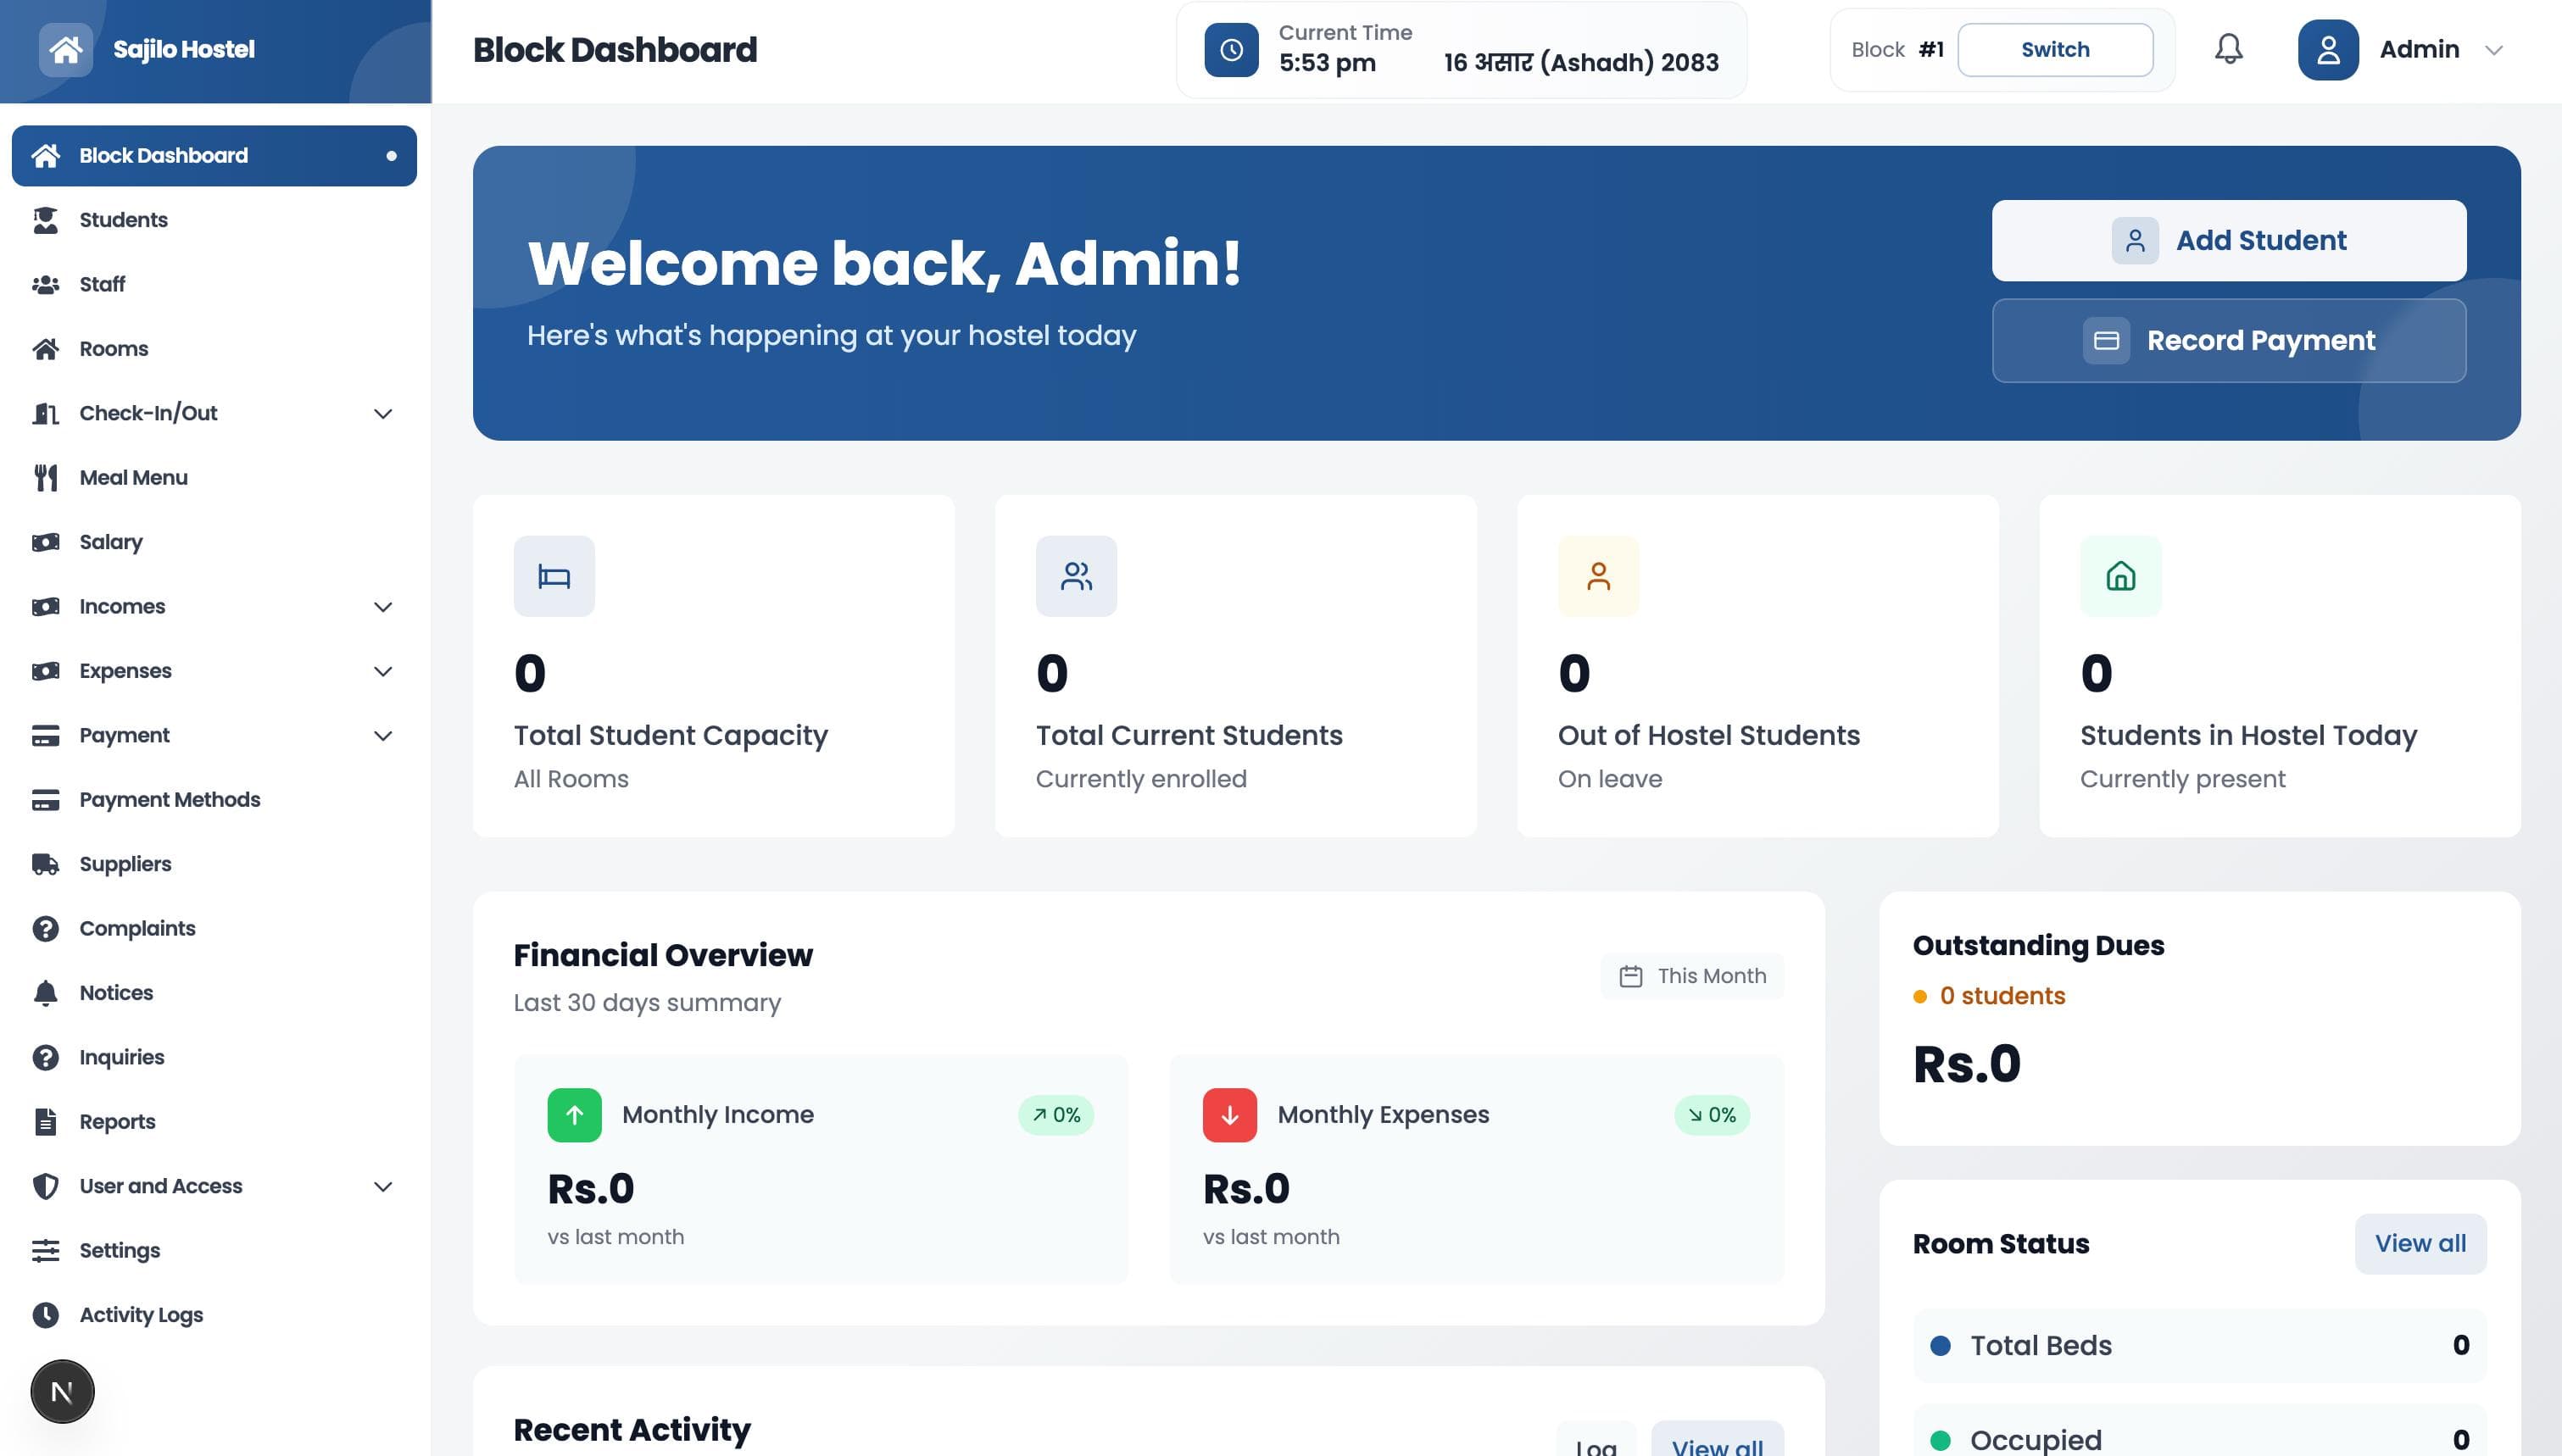Click the Switch block button

tap(2055, 50)
